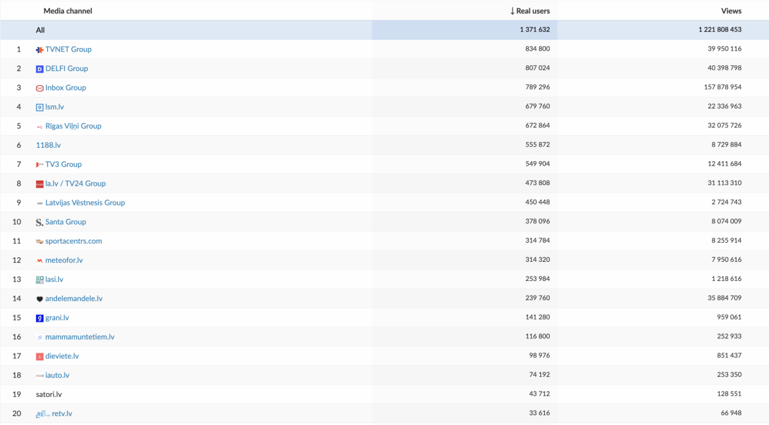Click the grani.lv blue icon
The width and height of the screenshot is (769, 425).
pos(40,318)
